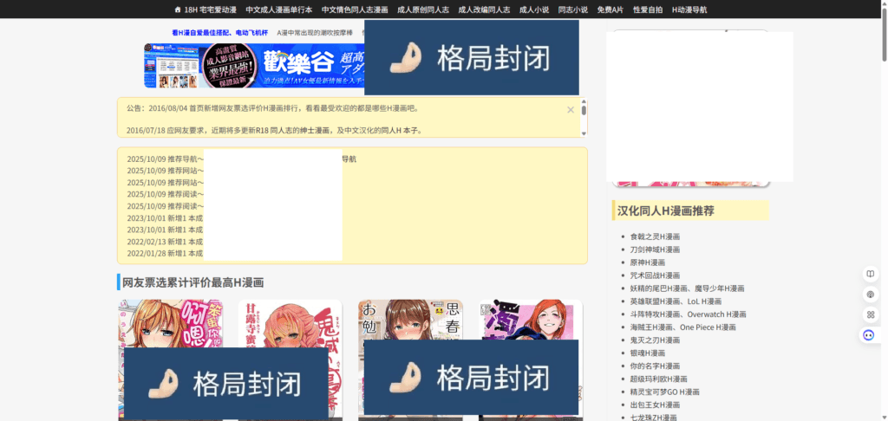888x421 pixels.
Task: Click the 歡樂谷 banner advertisement
Action: [253, 66]
